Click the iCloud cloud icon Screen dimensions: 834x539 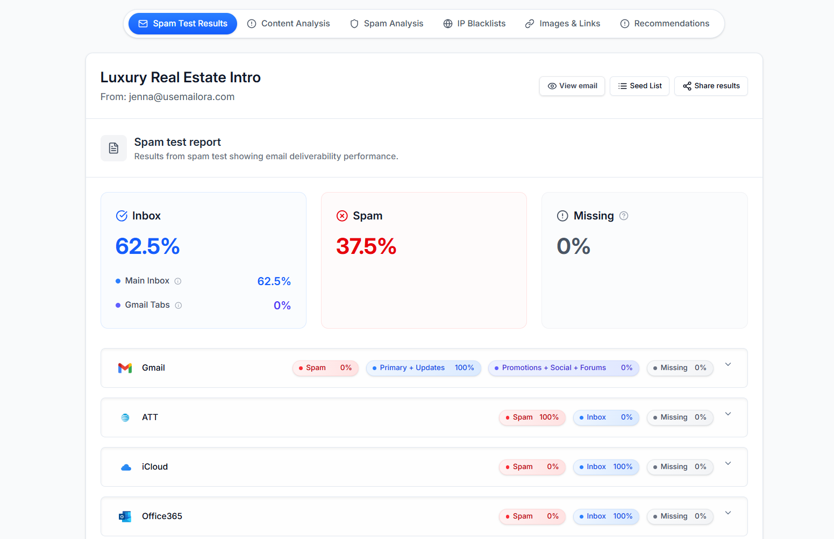[126, 467]
